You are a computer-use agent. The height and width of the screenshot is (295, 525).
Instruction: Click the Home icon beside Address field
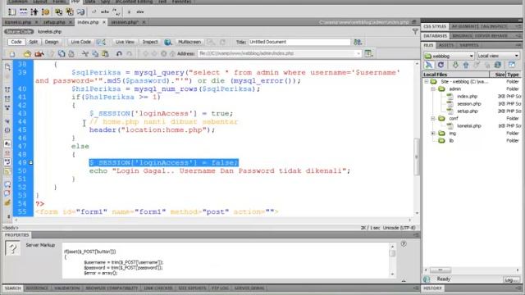tap(172, 53)
